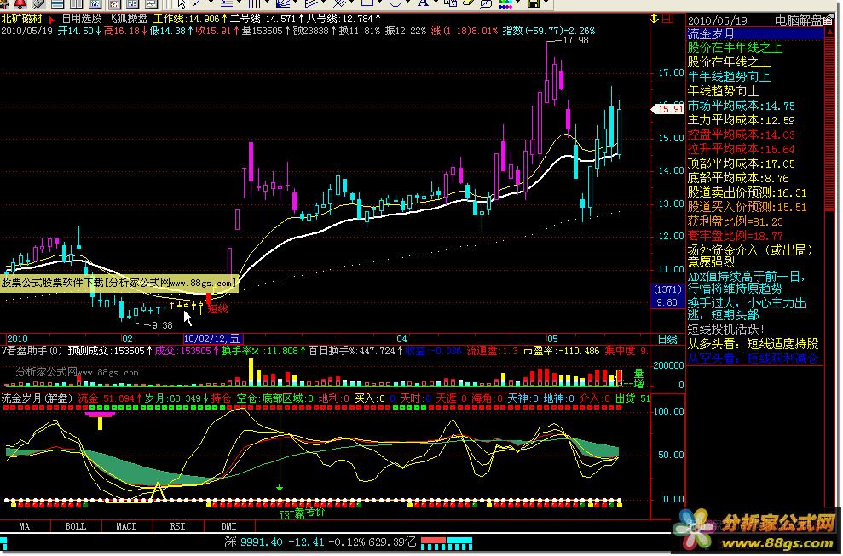Click the red arrow after 北矿磁材
The height and width of the screenshot is (556, 843).
pos(52,20)
